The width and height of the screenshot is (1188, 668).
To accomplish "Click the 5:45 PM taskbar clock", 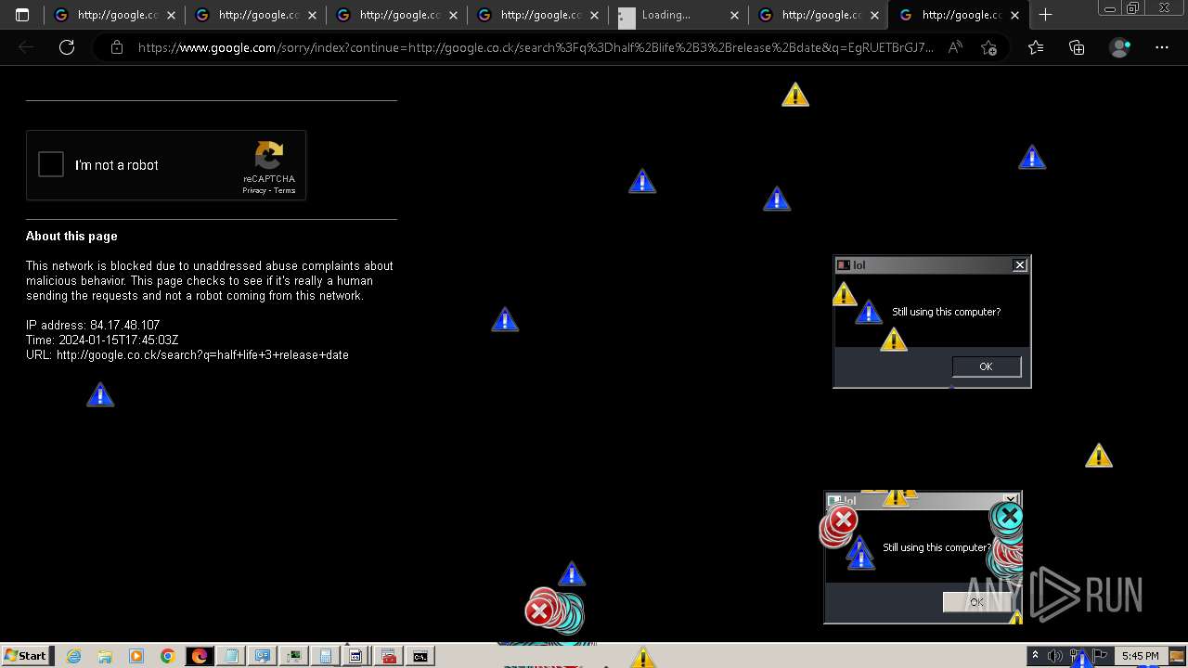I will [1140, 656].
